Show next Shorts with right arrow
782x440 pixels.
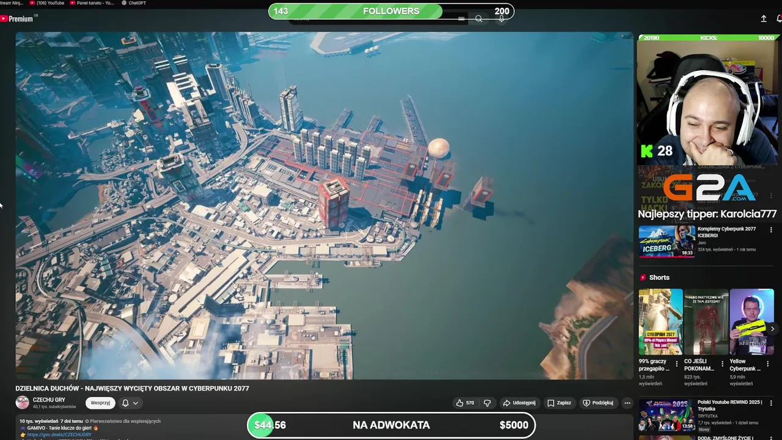[772, 329]
